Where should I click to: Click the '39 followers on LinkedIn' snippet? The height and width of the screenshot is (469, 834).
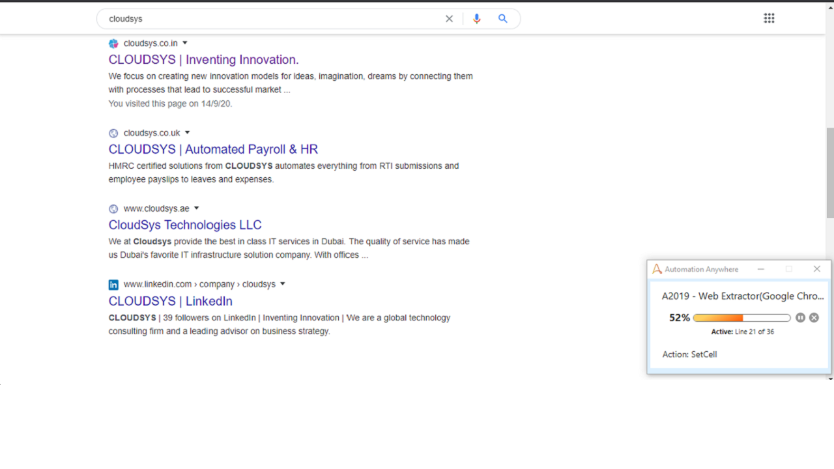pyautogui.click(x=280, y=324)
